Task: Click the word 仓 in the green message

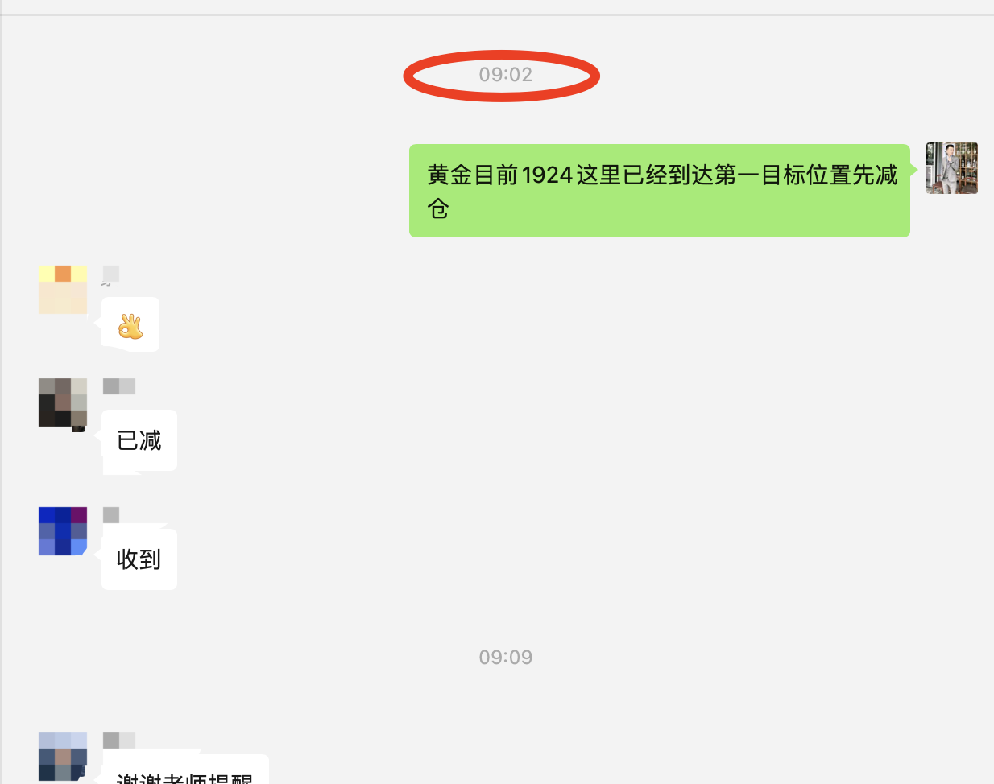Action: [x=438, y=208]
